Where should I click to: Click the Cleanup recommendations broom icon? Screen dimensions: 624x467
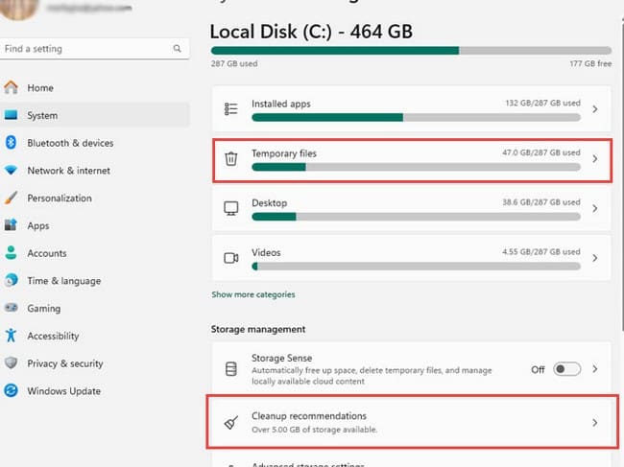(x=230, y=422)
